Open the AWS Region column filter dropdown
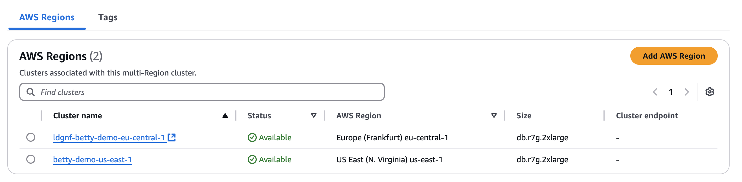 coord(494,115)
